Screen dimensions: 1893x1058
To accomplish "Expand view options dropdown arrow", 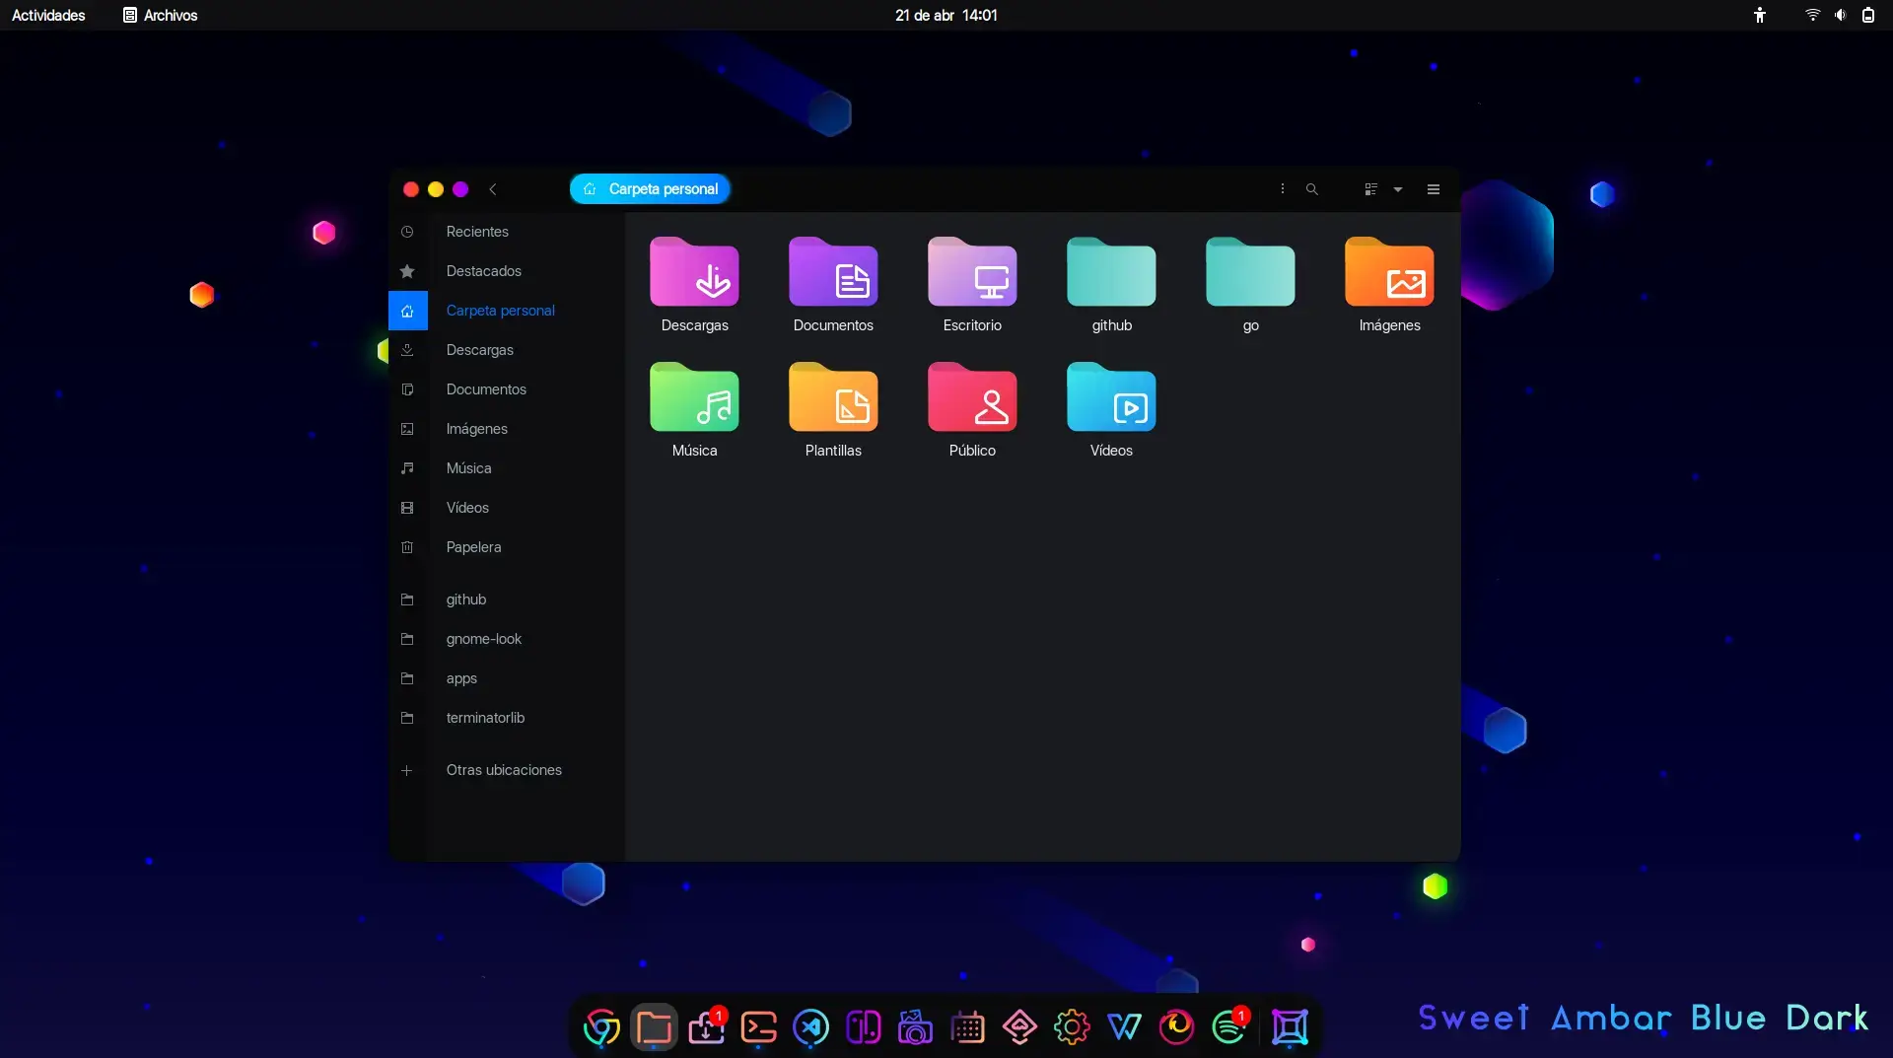I will point(1398,189).
